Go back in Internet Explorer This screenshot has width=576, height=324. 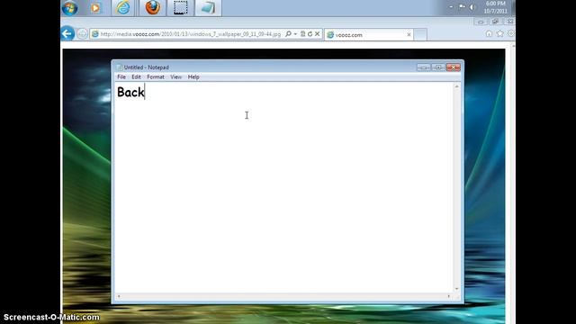click(x=67, y=34)
